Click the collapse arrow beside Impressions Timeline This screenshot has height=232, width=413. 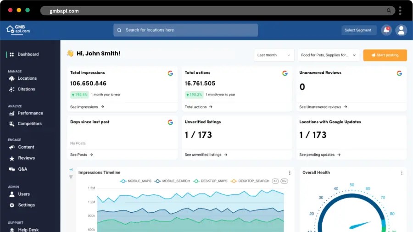point(71,170)
